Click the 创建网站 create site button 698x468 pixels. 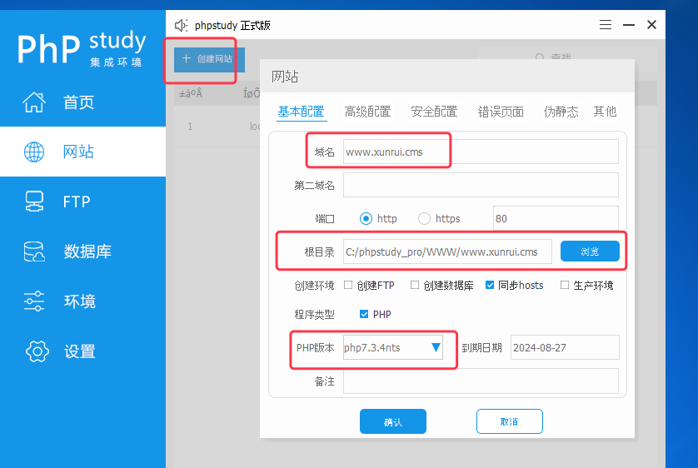(209, 59)
